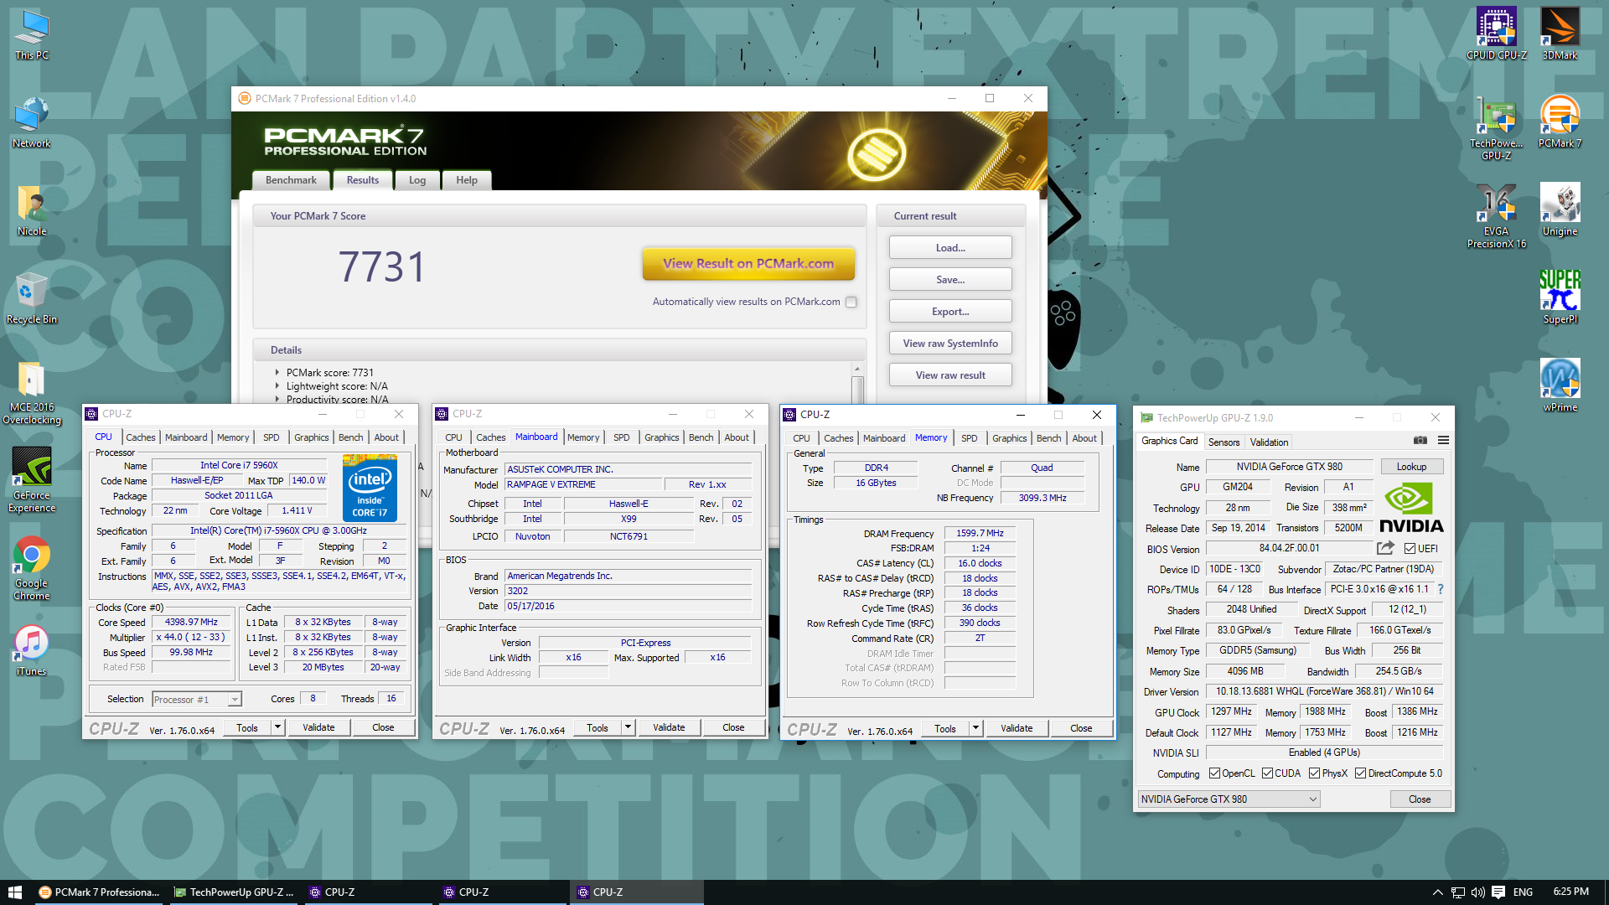Launch GeForce Experience desktop icon
The width and height of the screenshot is (1609, 905).
[x=32, y=480]
